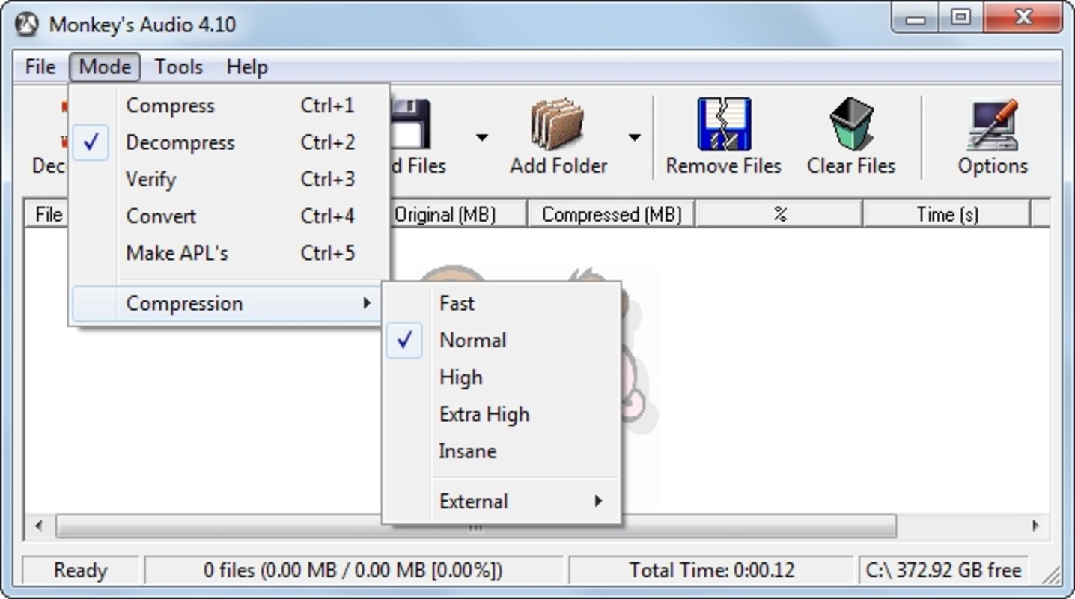
Task: Click the Add Folder toolbar icon
Action: (x=558, y=124)
